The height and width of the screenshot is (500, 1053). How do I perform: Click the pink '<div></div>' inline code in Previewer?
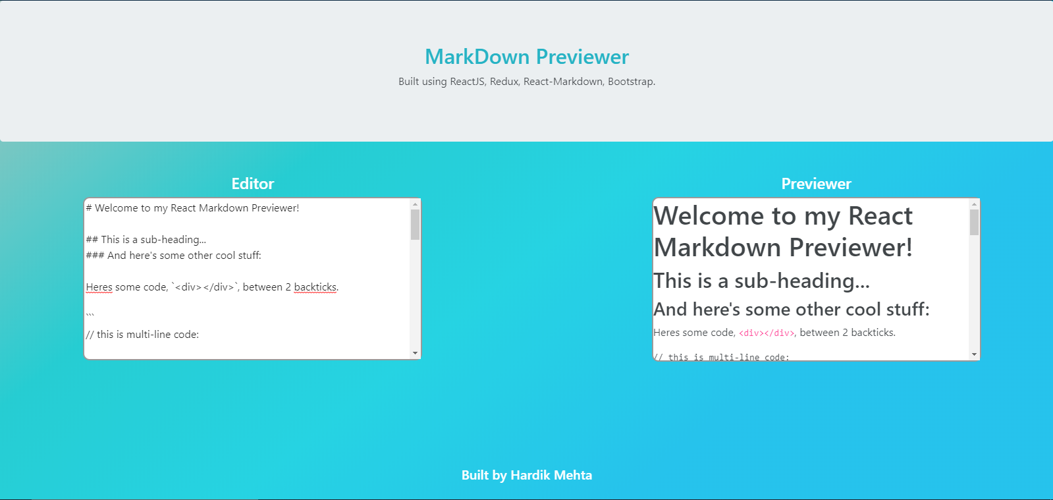(x=767, y=333)
